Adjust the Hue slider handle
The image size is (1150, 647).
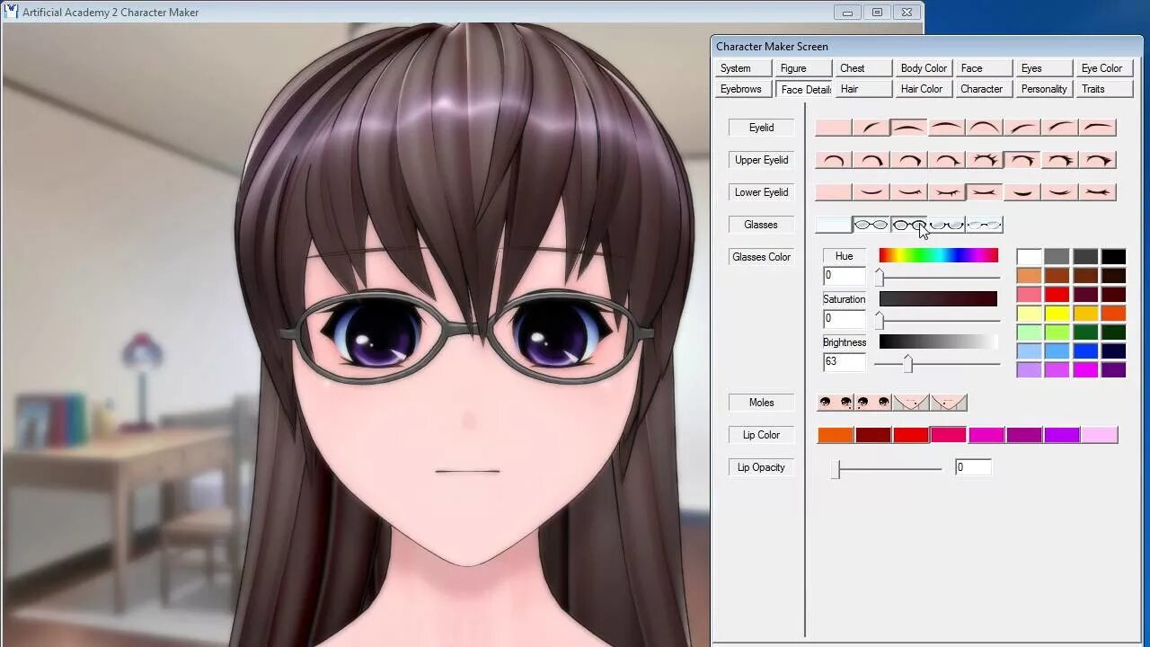coord(880,277)
